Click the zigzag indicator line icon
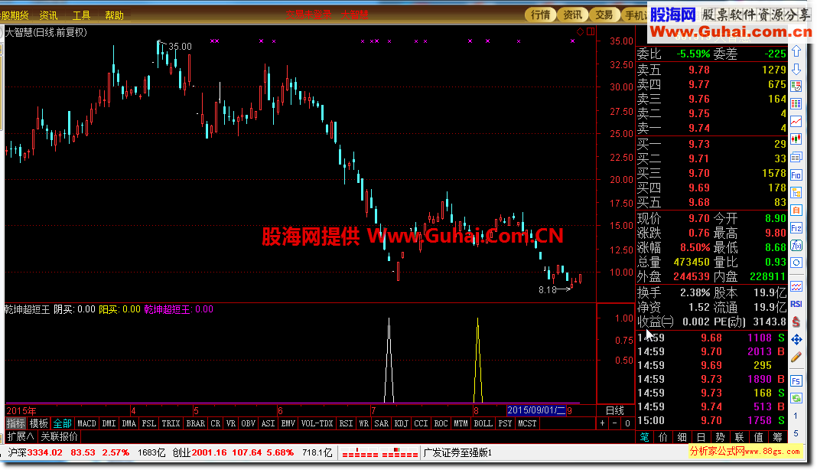817x470 pixels. 796,286
